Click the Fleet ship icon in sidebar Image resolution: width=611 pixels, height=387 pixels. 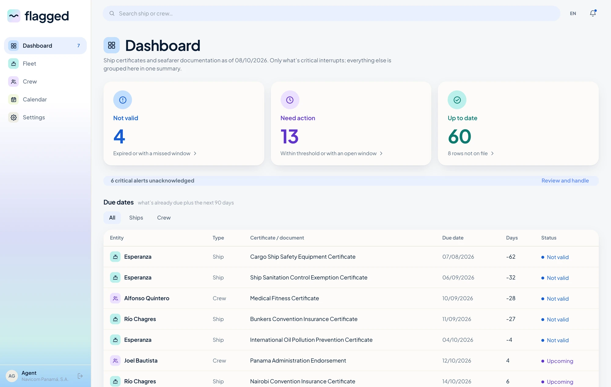13,64
